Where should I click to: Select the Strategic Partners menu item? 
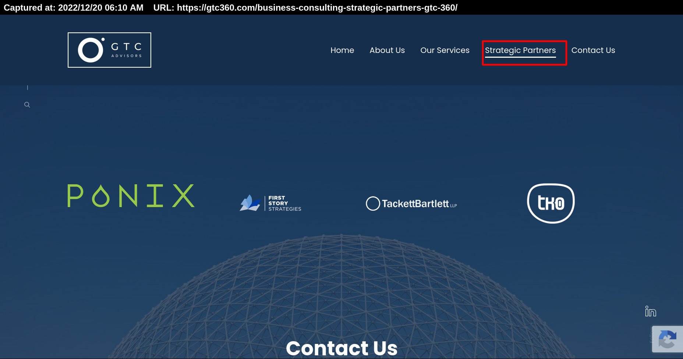click(520, 51)
